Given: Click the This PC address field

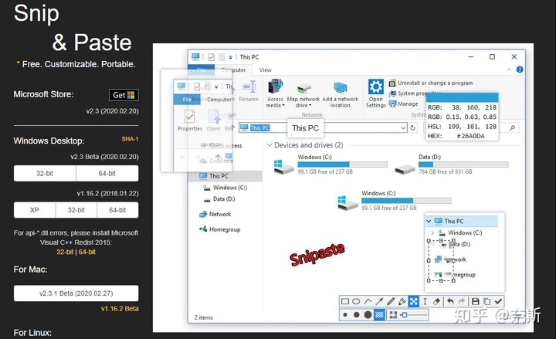Looking at the screenshot, I should [x=323, y=127].
